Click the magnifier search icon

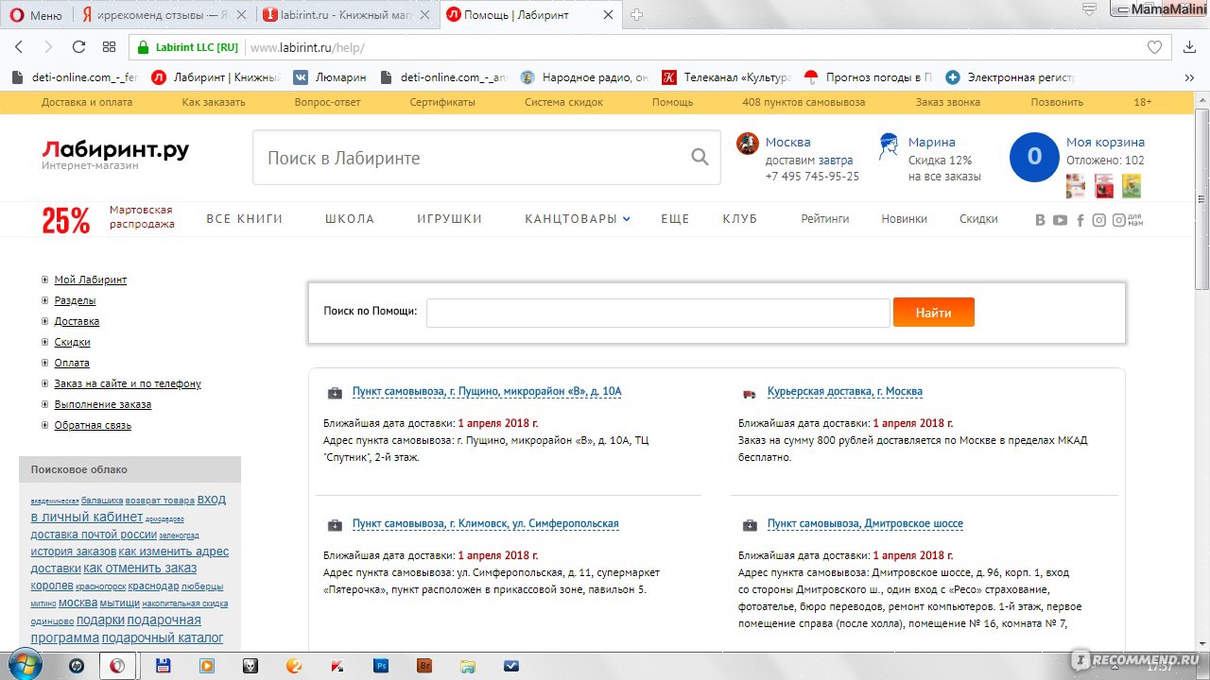pos(700,158)
